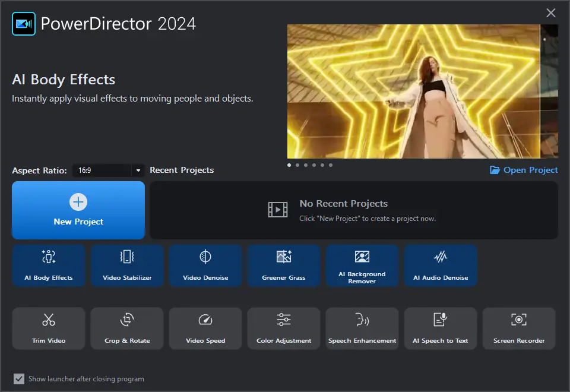The image size is (570, 392).
Task: Close the PowerDirector launcher window
Action: pyautogui.click(x=551, y=13)
